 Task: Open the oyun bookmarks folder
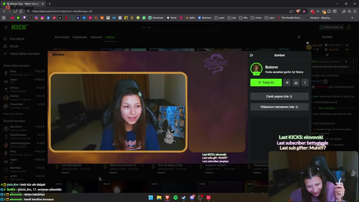pos(270,18)
